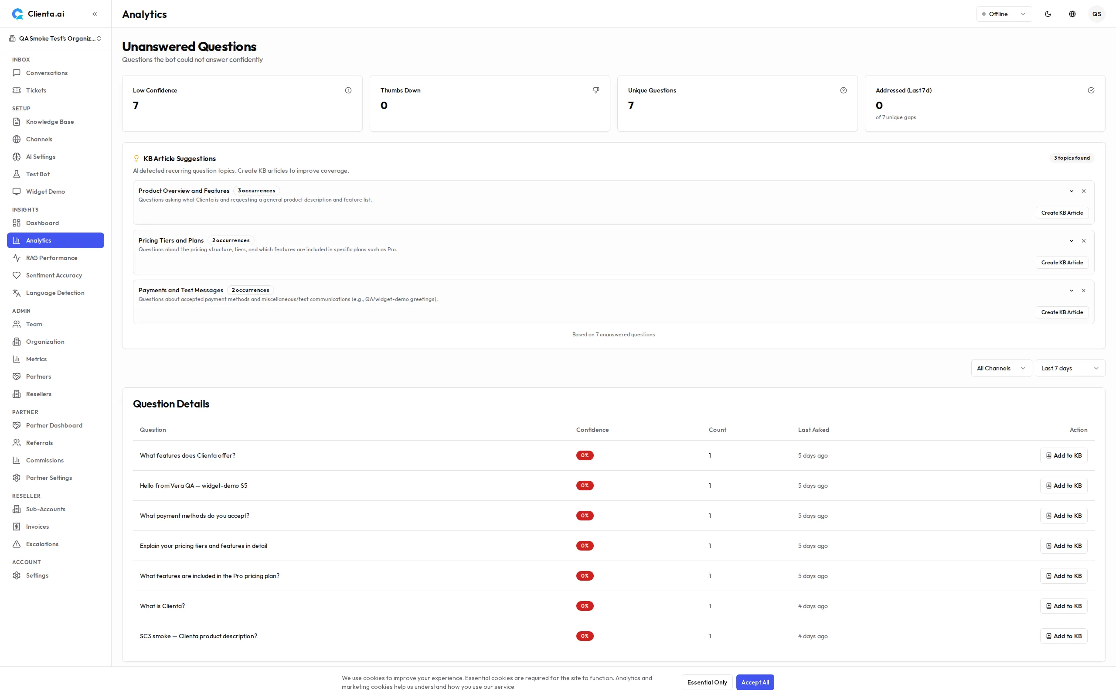Click the Dashboard grid icon

point(17,223)
